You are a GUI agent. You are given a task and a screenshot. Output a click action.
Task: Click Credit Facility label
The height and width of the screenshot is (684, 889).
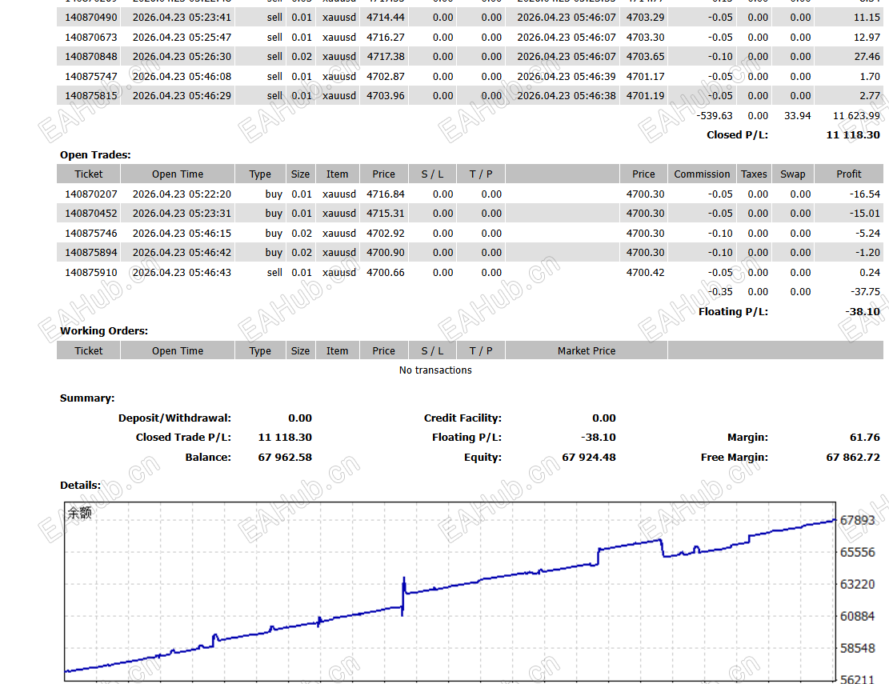463,418
